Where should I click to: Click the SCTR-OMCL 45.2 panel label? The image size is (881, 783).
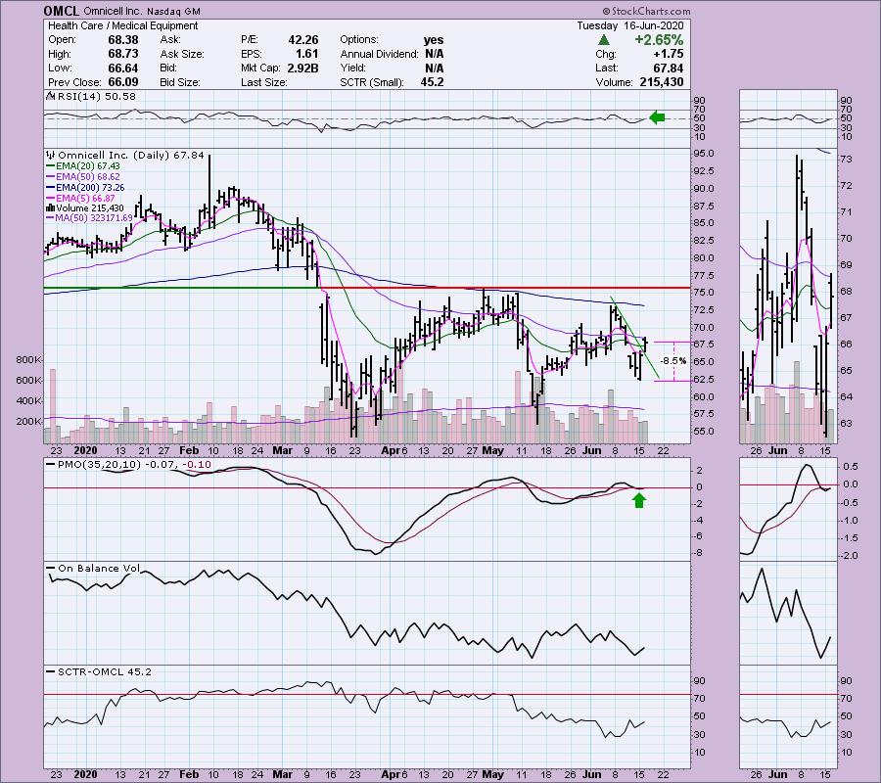click(105, 671)
